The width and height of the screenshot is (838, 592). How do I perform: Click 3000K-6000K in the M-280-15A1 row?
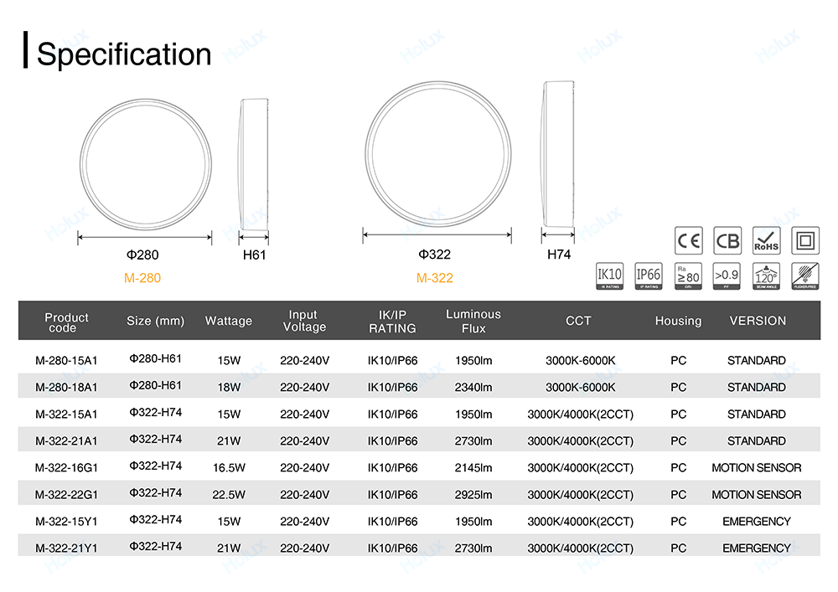coord(581,361)
